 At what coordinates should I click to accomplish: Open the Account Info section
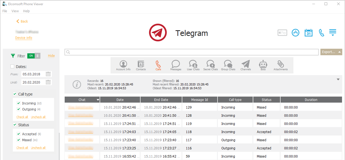click(x=123, y=65)
